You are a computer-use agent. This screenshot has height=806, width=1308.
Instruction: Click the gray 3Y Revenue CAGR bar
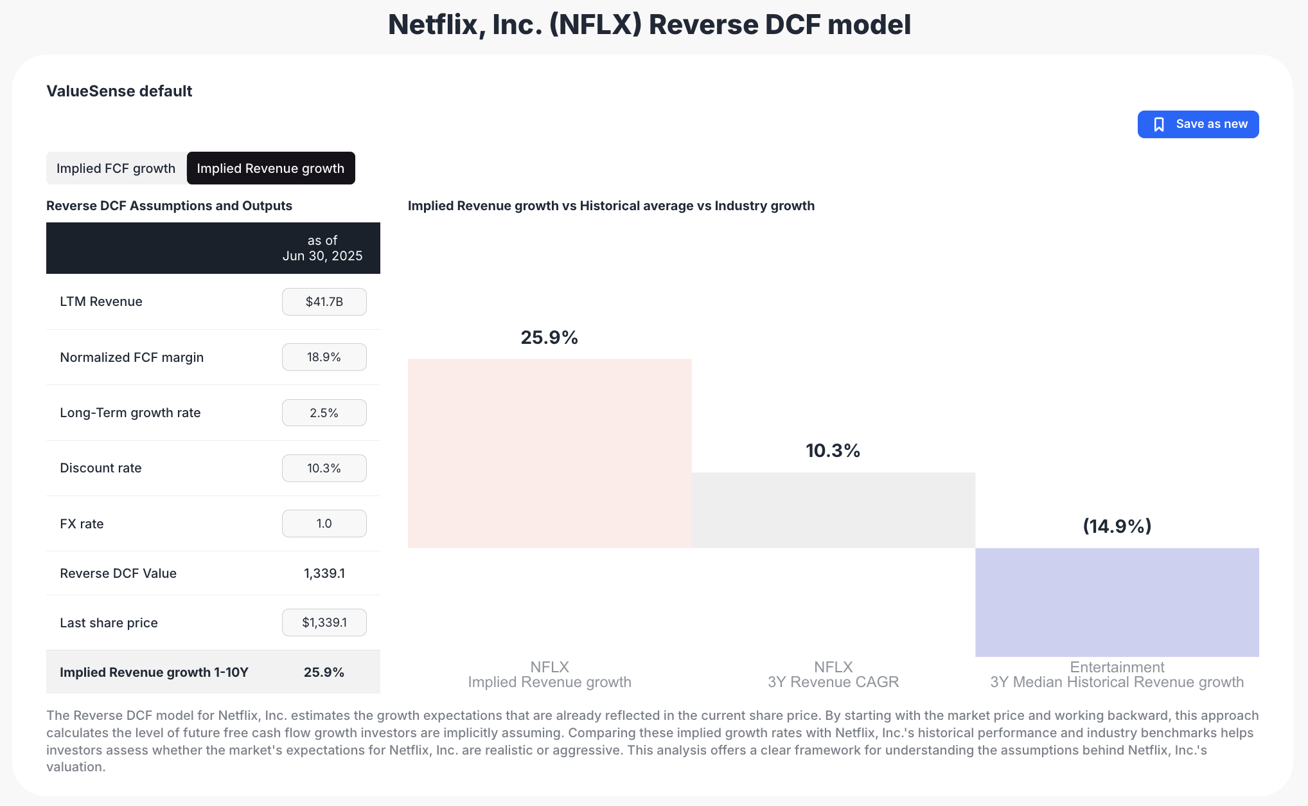[833, 510]
